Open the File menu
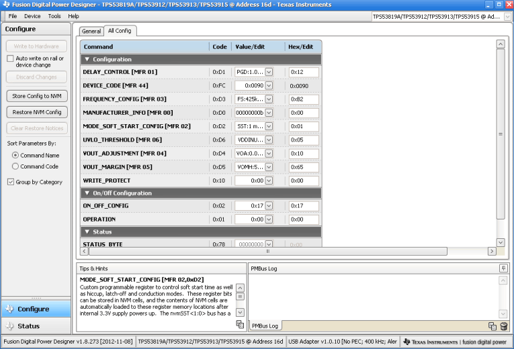The width and height of the screenshot is (514, 349). click(x=13, y=16)
